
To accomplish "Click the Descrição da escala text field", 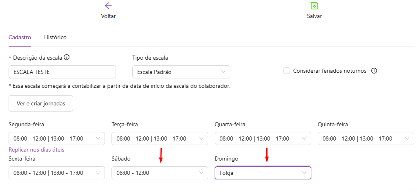I will tap(62, 72).
